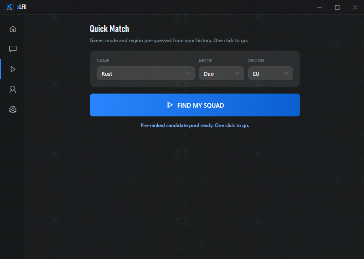Click the 'Pre-ranked candidate pool ready' text
Viewport: 364px width, 259px height.
177,125
